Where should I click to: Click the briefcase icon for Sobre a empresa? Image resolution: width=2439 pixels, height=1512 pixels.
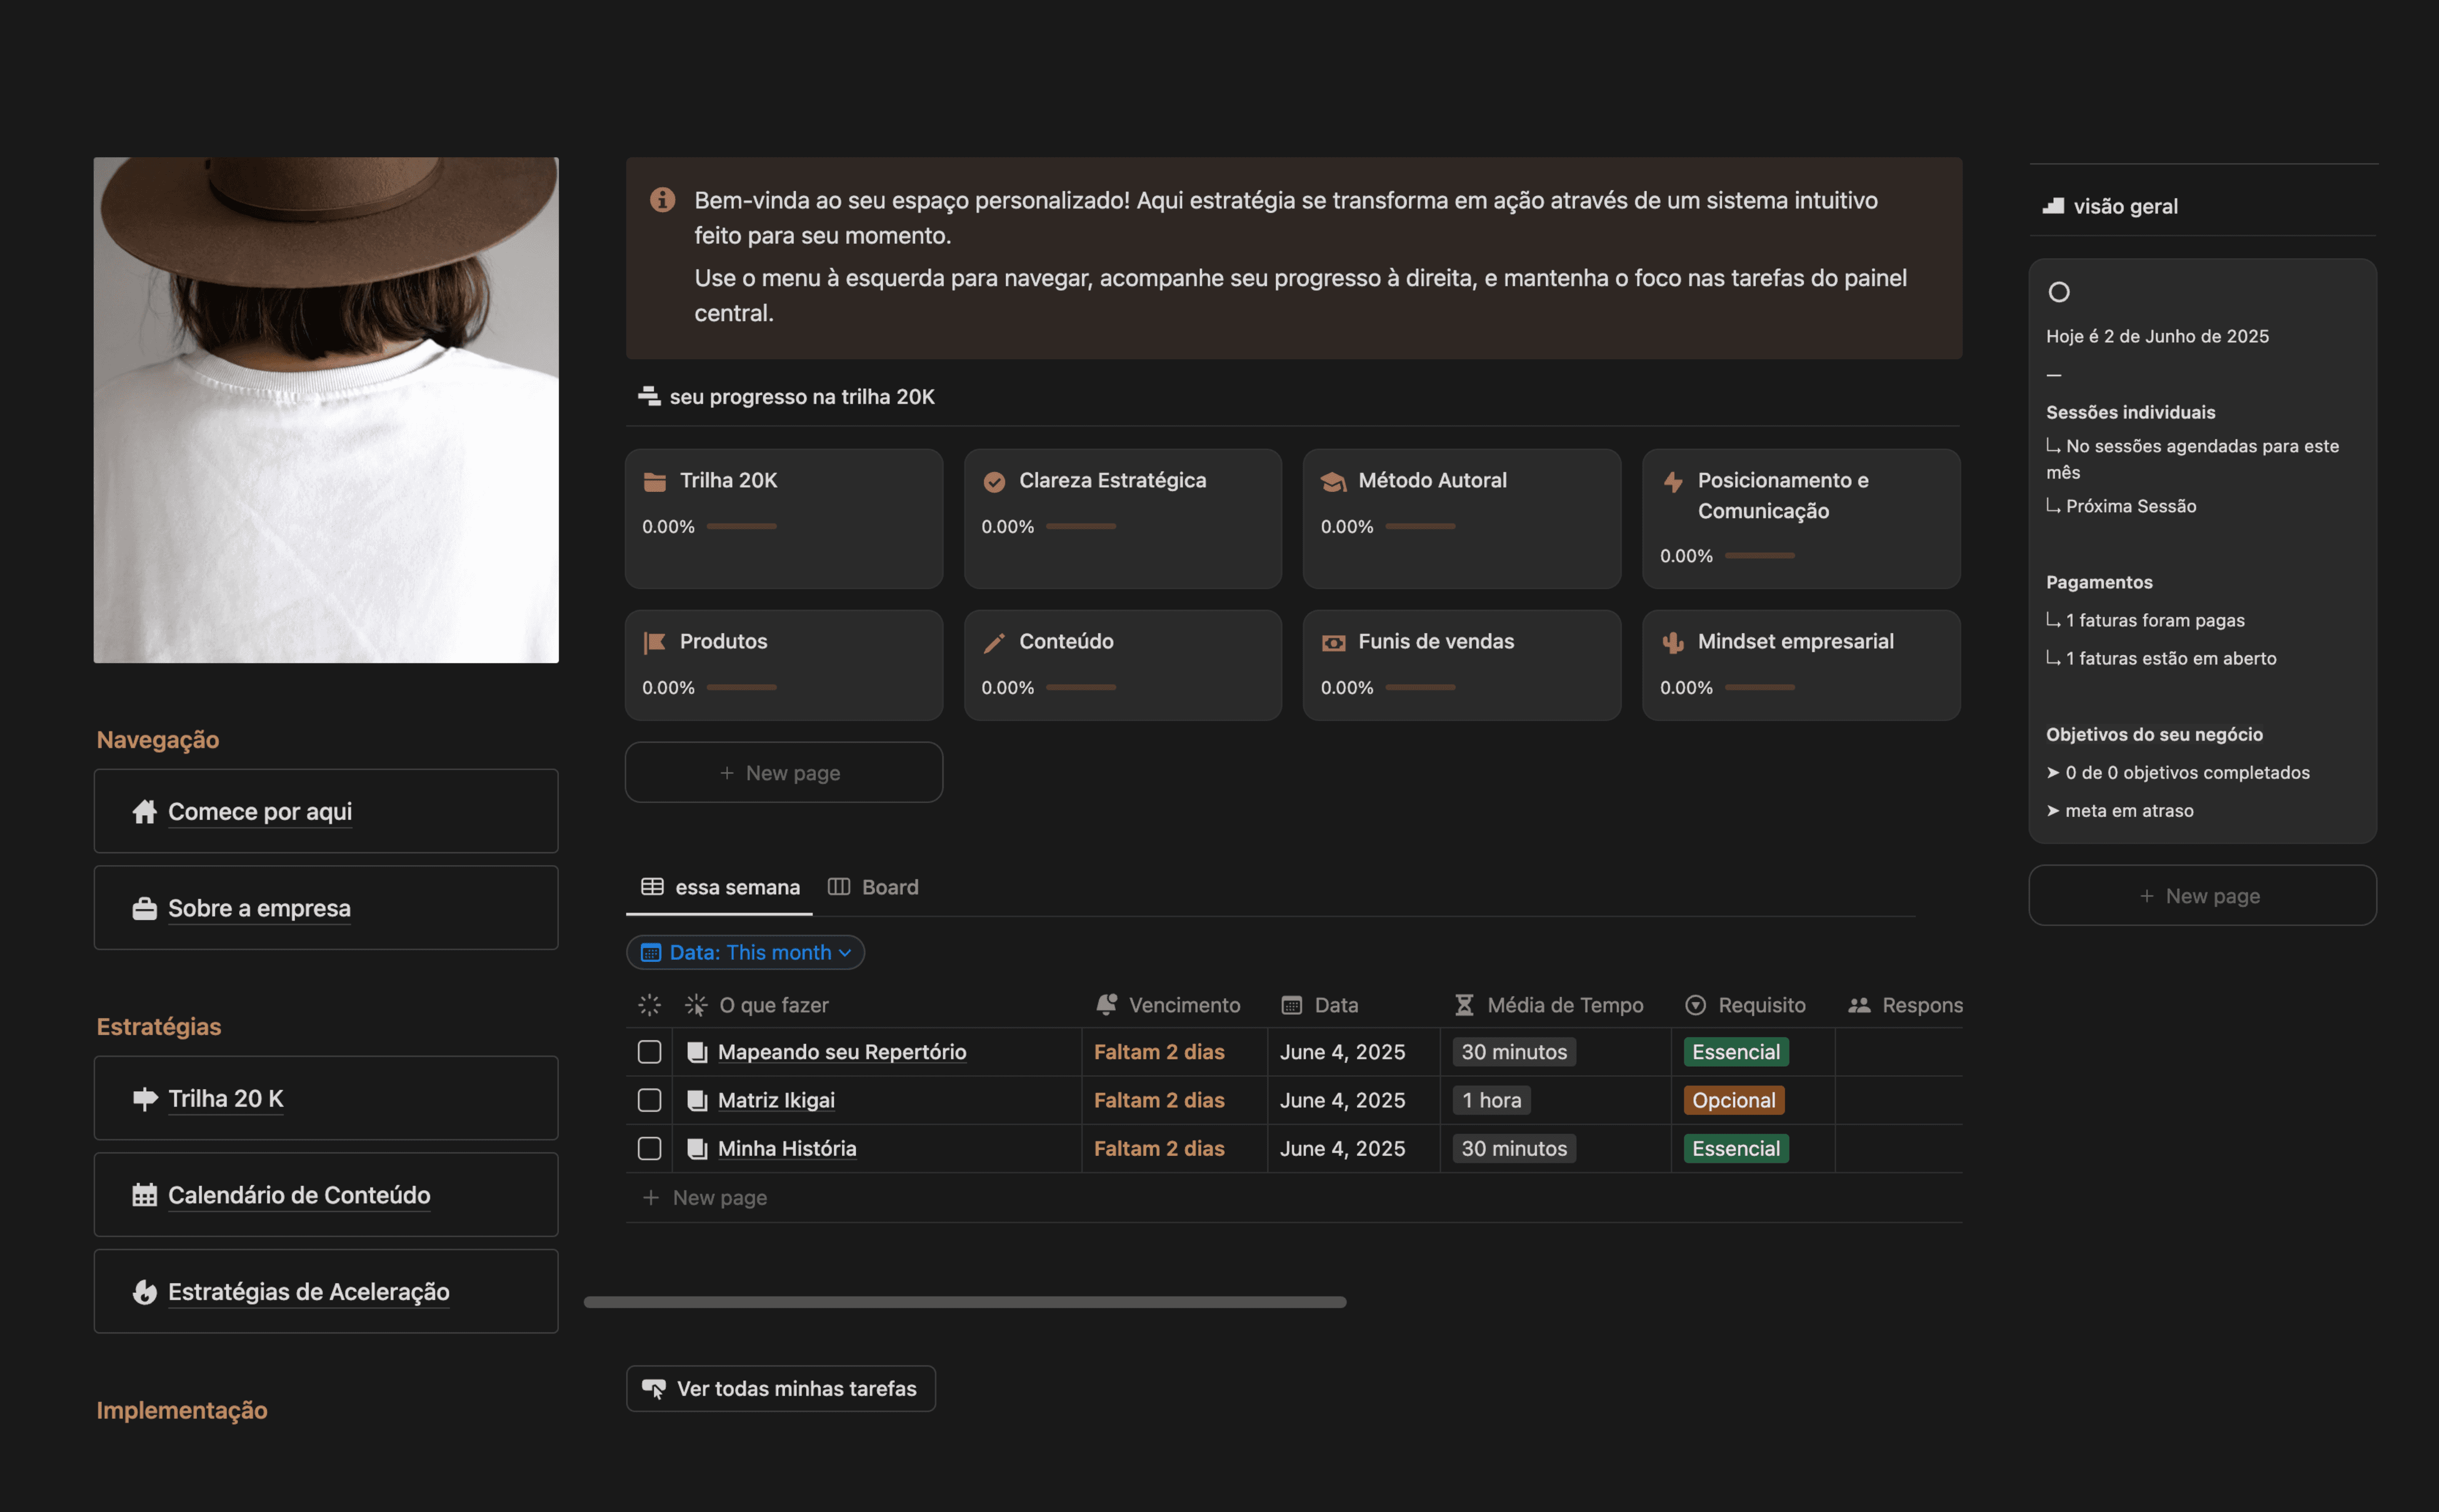(144, 908)
